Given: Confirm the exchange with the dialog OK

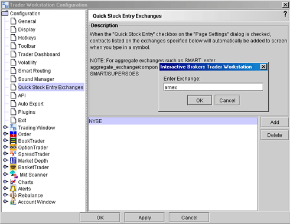Looking at the screenshot, I should pos(200,100).
